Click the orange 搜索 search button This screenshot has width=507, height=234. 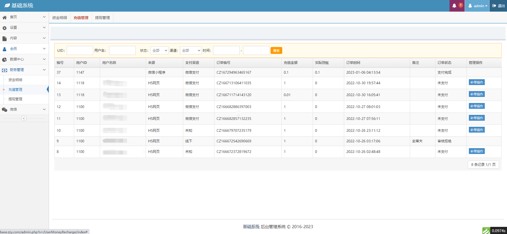276,50
